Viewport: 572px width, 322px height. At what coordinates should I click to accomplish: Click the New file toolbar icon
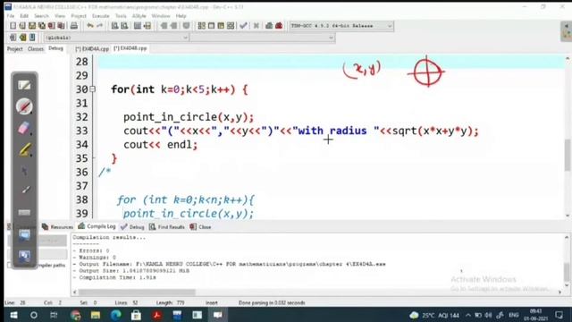[13, 26]
